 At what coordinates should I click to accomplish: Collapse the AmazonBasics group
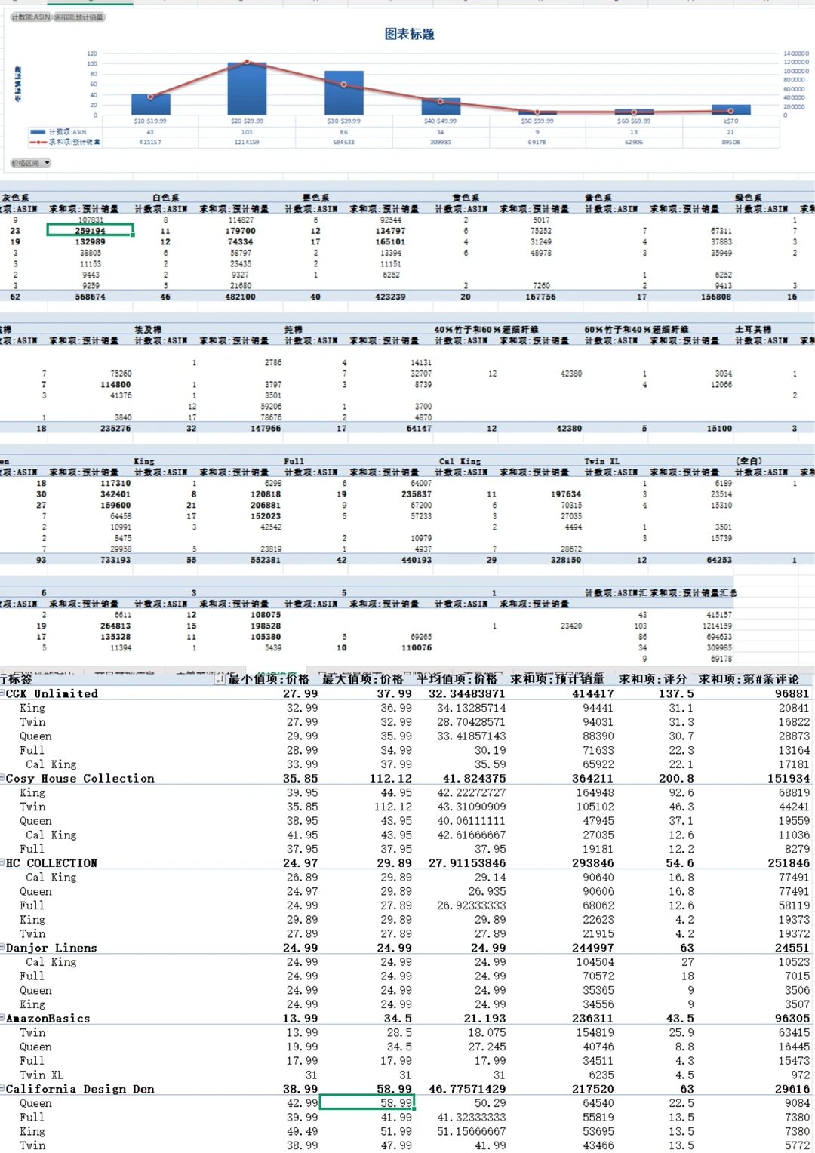point(2,1018)
